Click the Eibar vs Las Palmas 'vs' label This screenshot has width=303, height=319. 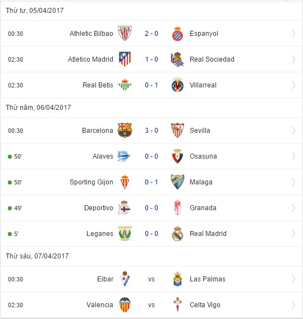[151, 279]
